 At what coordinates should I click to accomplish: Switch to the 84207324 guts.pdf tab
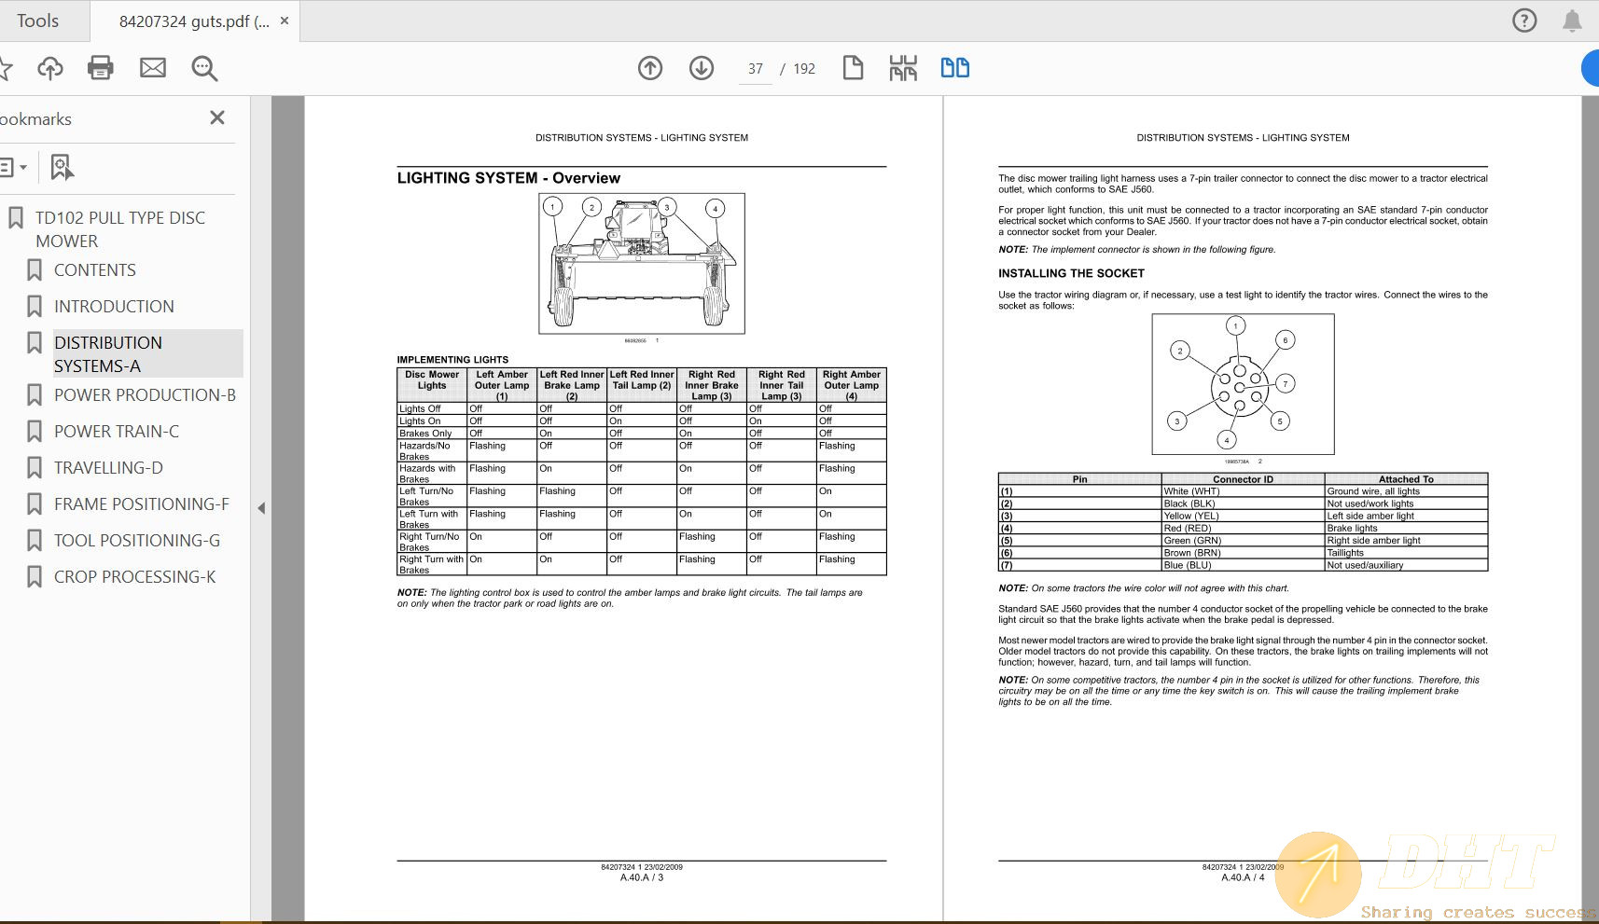tap(193, 21)
